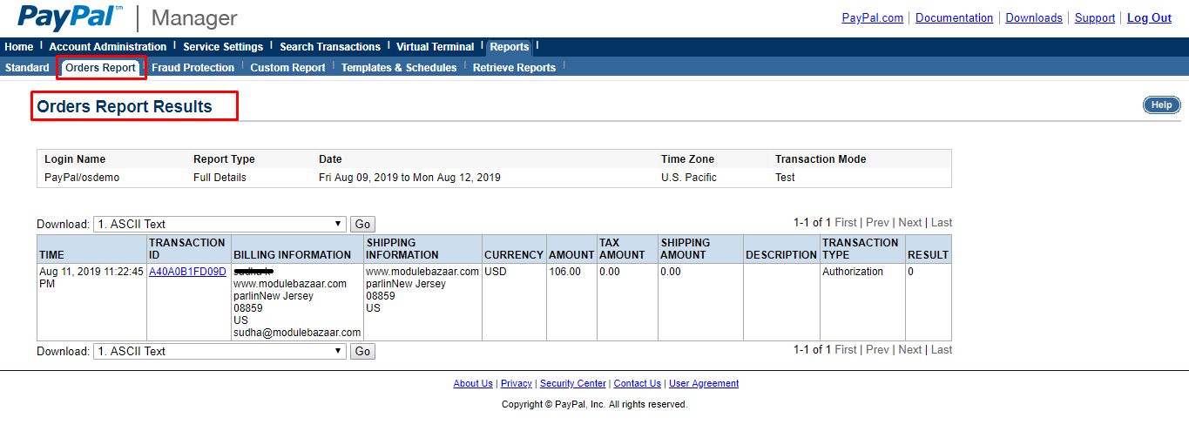Click the Orders Report Results heading
Image resolution: width=1189 pixels, height=438 pixels.
click(125, 107)
